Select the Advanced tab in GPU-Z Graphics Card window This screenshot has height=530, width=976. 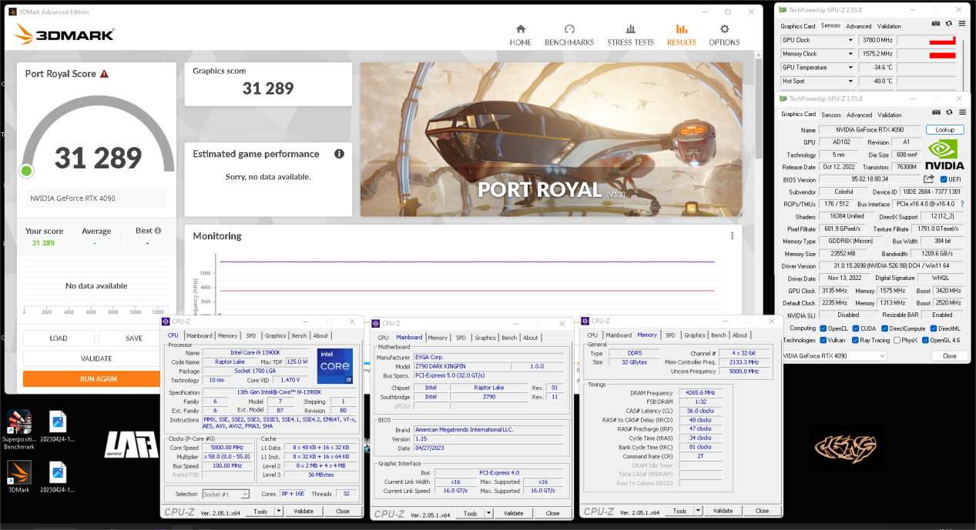point(859,115)
